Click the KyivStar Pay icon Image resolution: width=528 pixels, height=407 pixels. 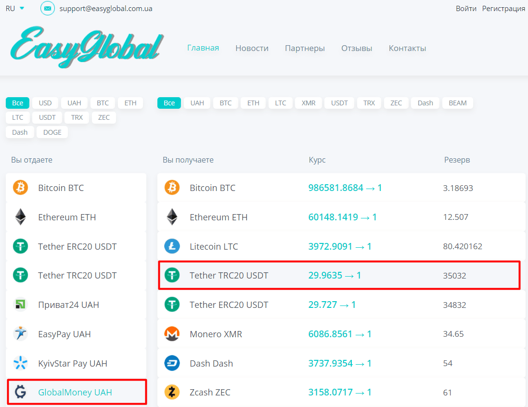(x=21, y=363)
